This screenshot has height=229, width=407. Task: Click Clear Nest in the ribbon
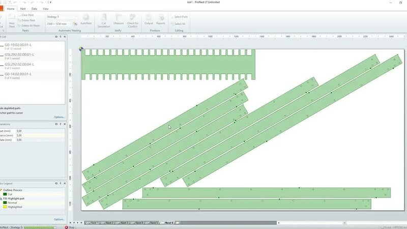26,15
